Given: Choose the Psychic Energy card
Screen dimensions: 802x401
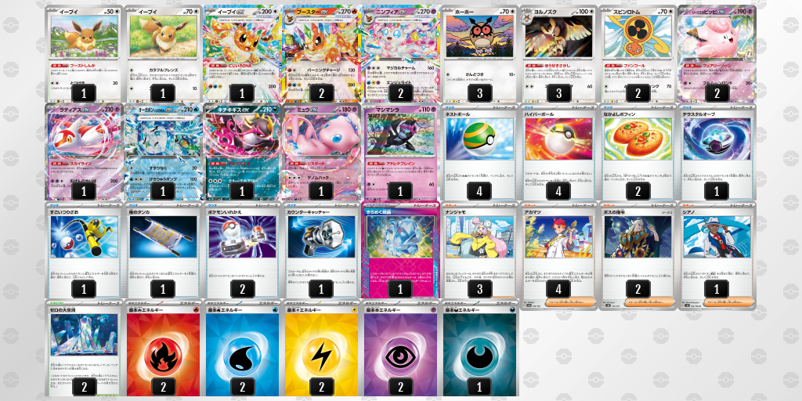Looking at the screenshot, I should [x=400, y=348].
